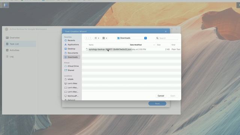
Task: Open the grid grouping options dropdown
Action: coord(105,38)
